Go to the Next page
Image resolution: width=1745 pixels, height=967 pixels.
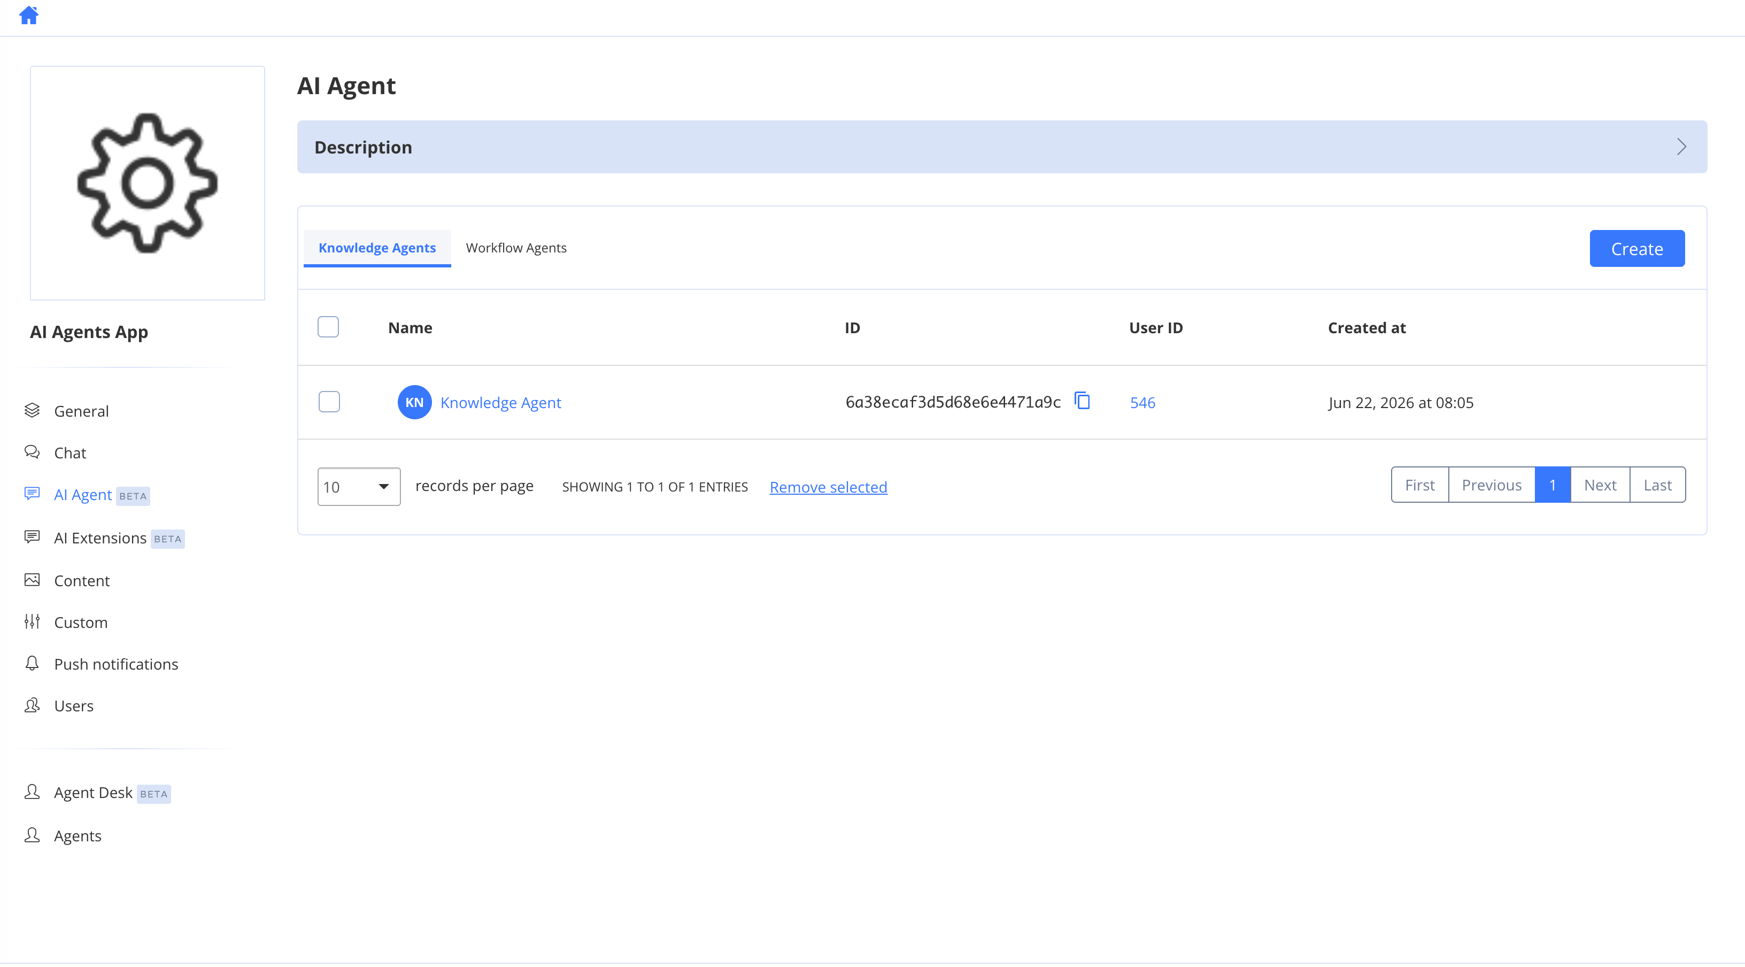[x=1600, y=485]
